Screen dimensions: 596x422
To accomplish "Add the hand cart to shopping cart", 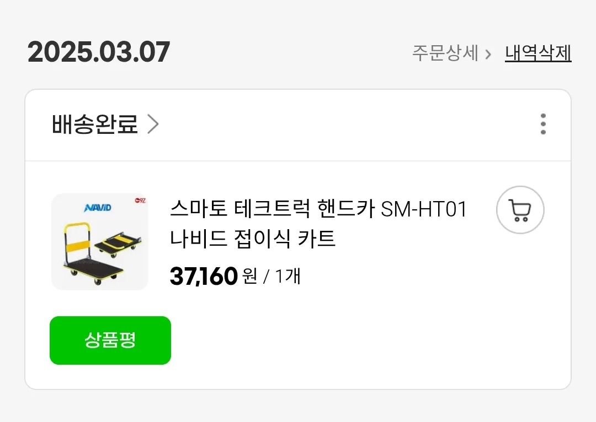I will 520,210.
